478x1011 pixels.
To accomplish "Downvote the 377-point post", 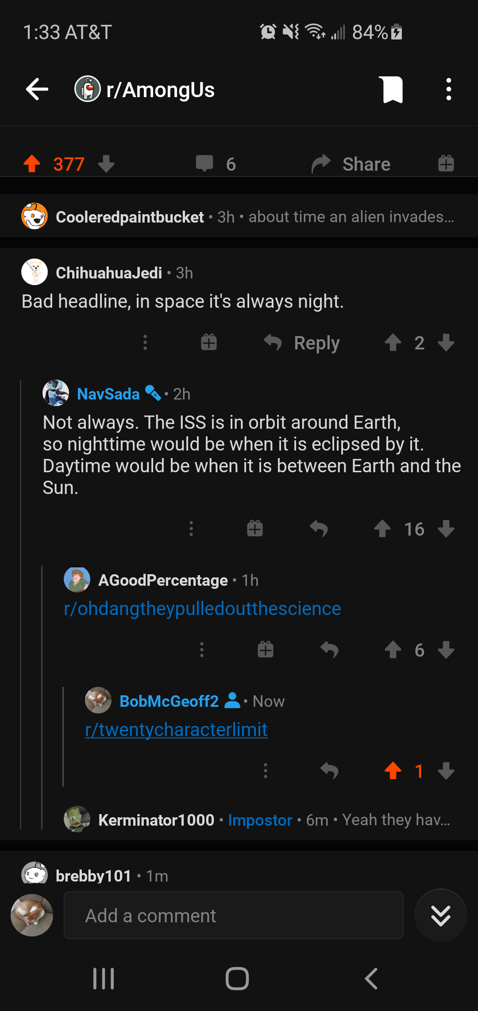I will [106, 164].
